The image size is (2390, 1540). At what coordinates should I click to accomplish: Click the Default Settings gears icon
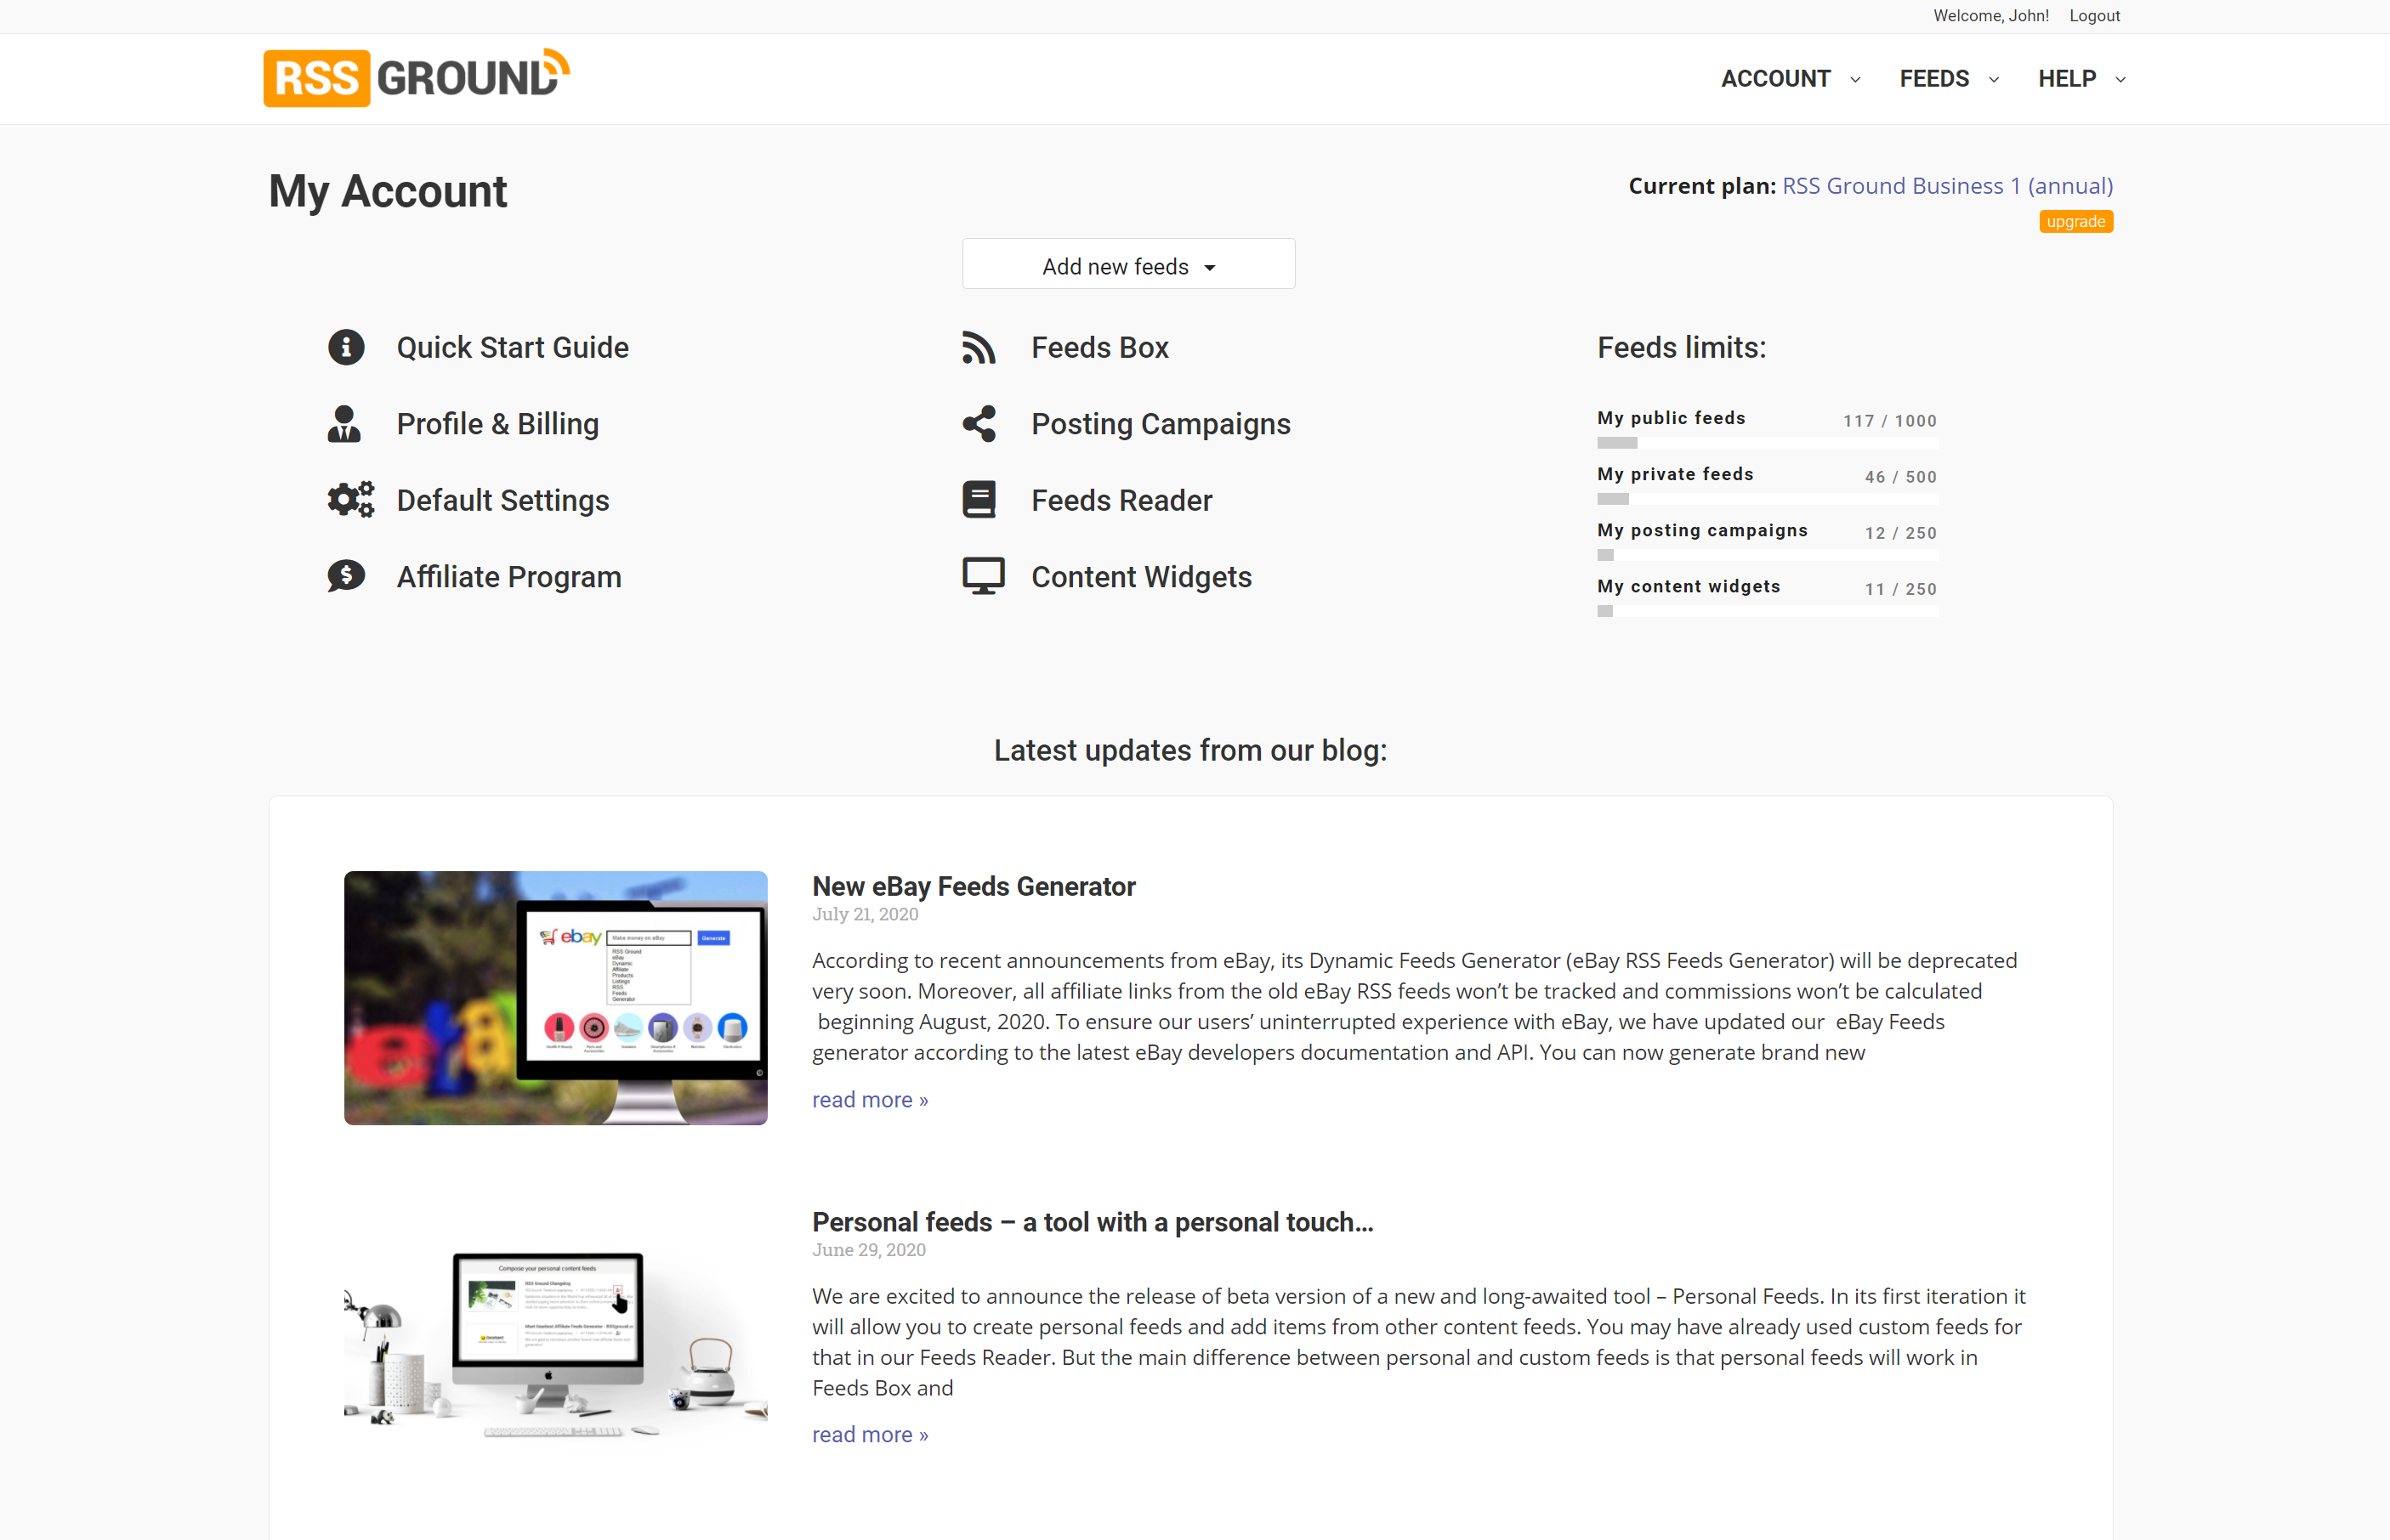(x=350, y=500)
